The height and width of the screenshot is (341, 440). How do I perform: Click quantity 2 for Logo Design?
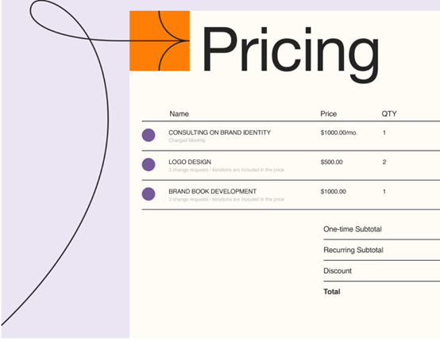pyautogui.click(x=384, y=162)
